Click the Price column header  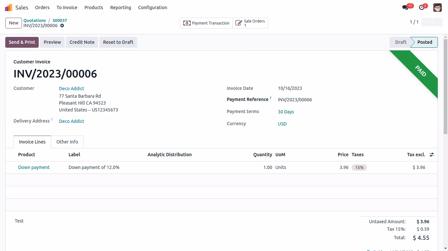point(343,155)
